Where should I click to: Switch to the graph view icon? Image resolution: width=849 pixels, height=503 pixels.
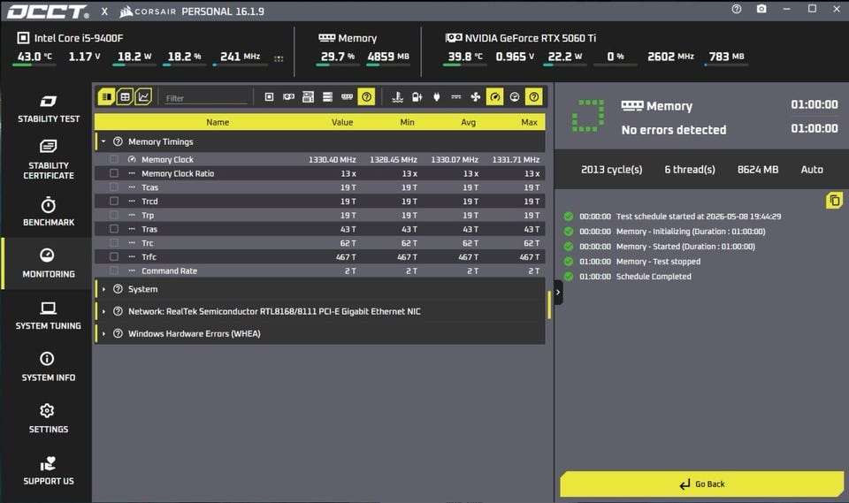click(x=143, y=97)
